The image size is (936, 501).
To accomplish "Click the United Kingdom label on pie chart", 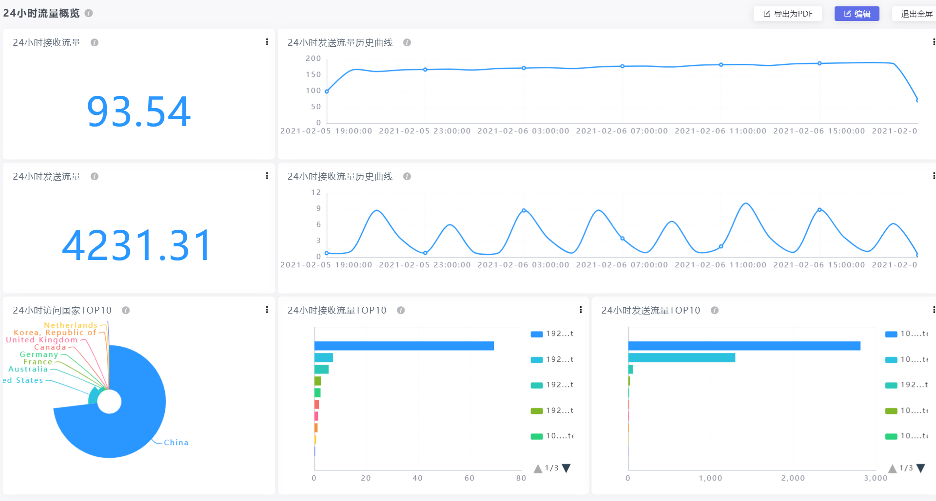I will click(x=42, y=340).
